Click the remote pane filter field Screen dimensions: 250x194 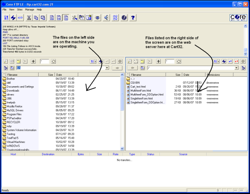170,61
